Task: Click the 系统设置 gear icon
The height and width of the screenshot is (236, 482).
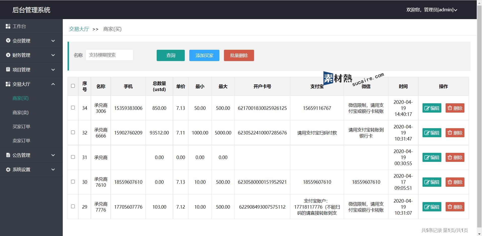Action: coord(8,169)
